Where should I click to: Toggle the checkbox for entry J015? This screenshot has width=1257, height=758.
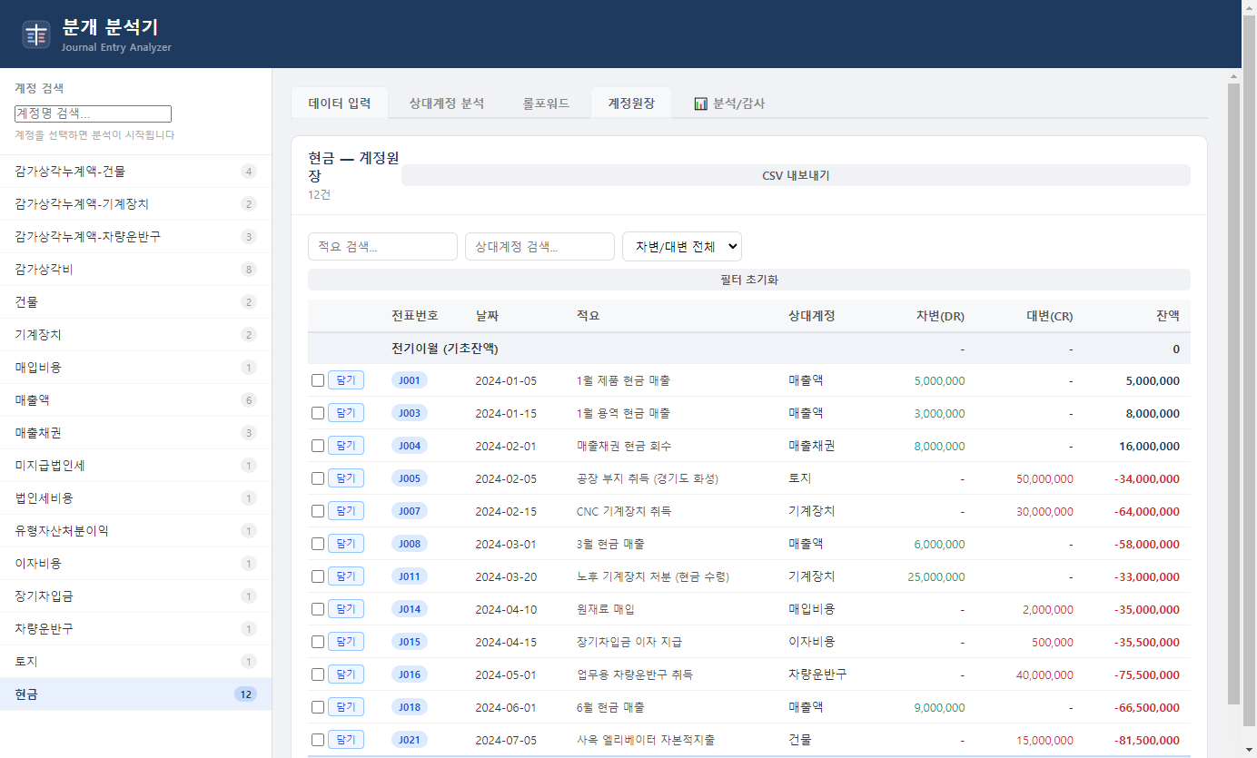(x=318, y=642)
